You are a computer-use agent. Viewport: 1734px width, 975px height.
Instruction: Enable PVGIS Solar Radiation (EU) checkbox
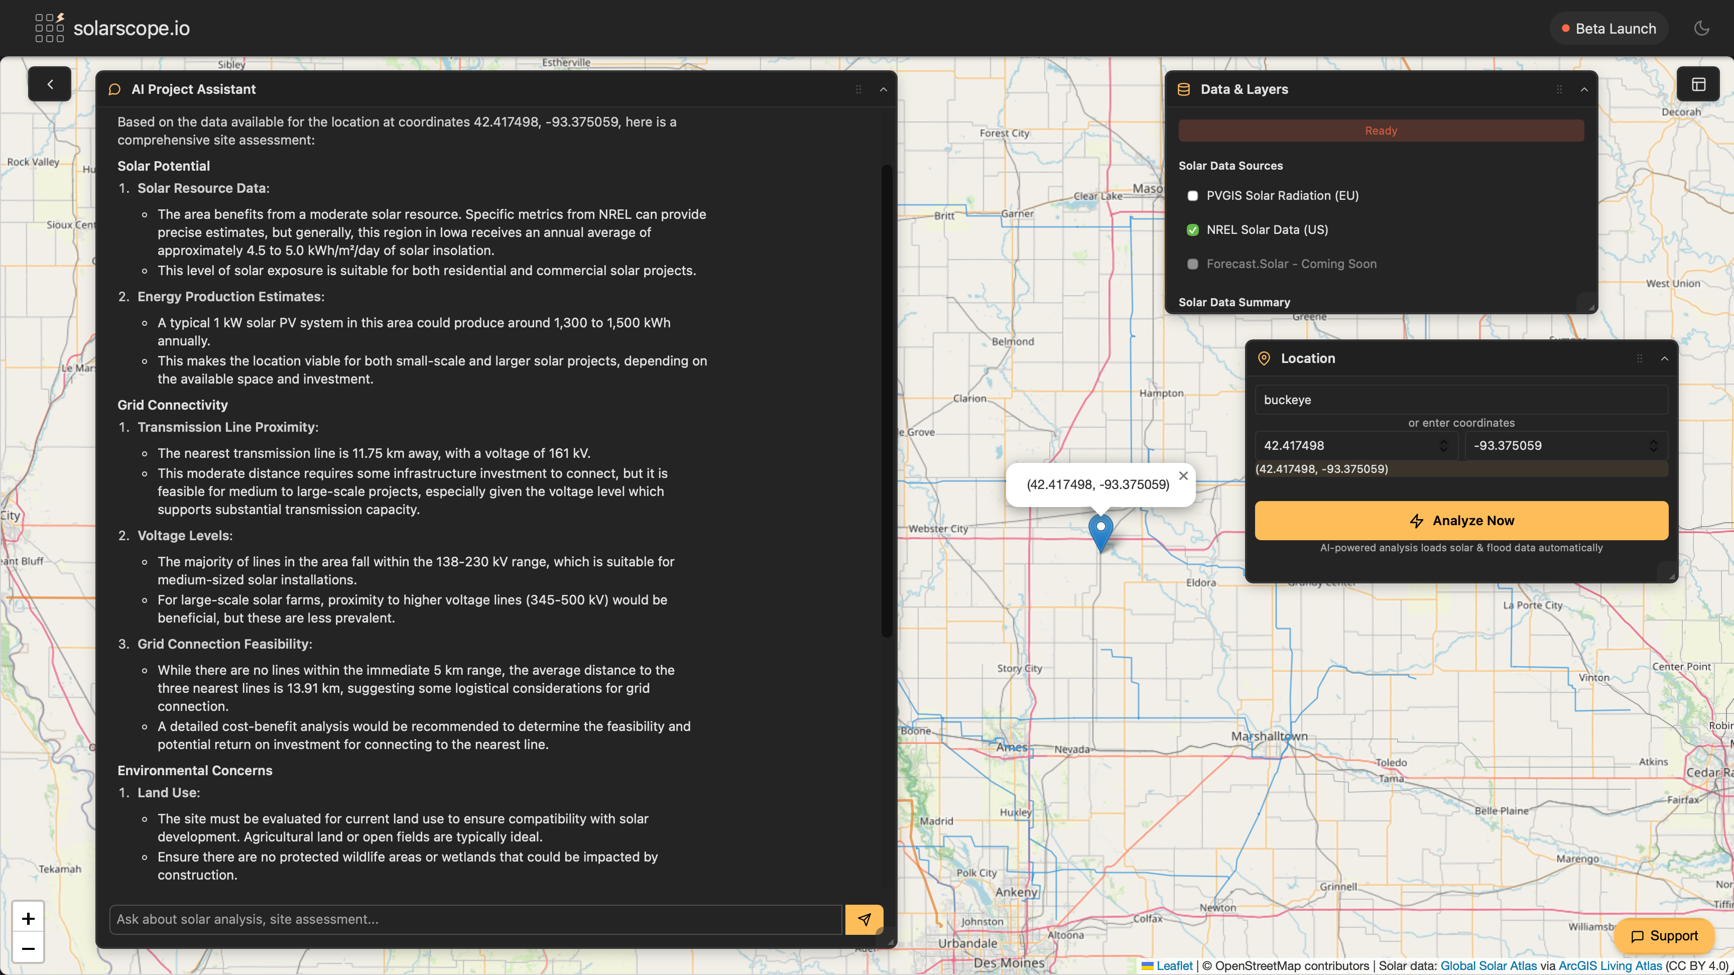(1192, 196)
